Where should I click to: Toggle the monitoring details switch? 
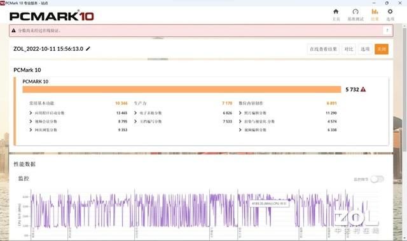(377, 179)
